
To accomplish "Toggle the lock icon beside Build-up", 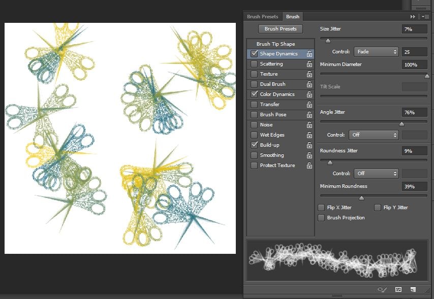I will tap(309, 145).
